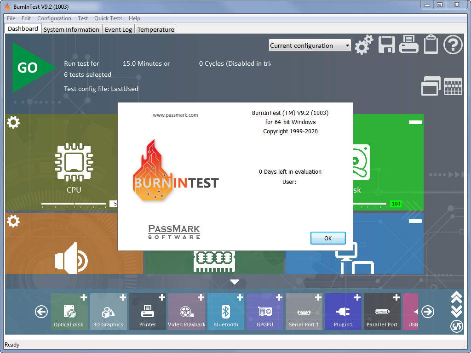The height and width of the screenshot is (353, 471).
Task: Open the Help menu
Action: [x=134, y=18]
